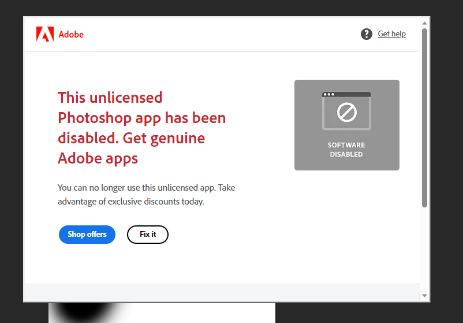
Task: Click the red unlicensed Photoshop headline
Action: 142,128
